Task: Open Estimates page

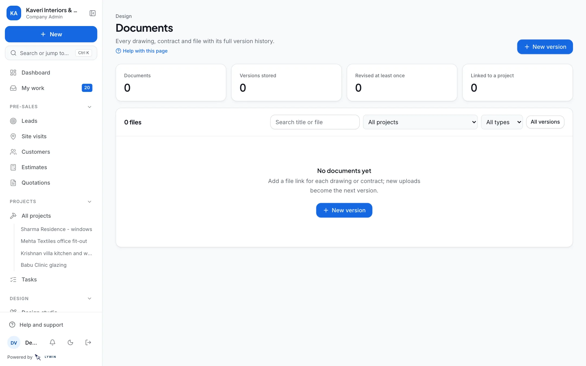Action: coord(51,167)
